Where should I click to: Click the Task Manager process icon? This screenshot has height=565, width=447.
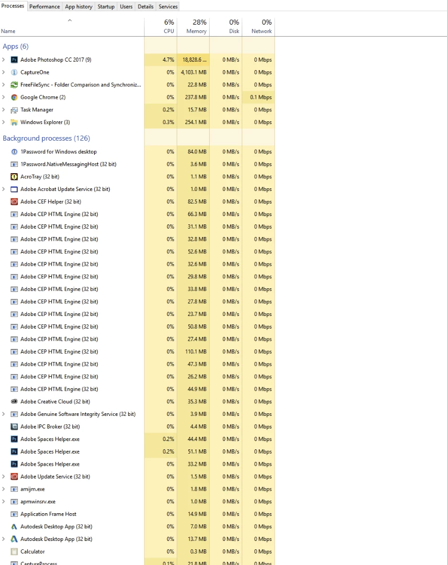(14, 110)
